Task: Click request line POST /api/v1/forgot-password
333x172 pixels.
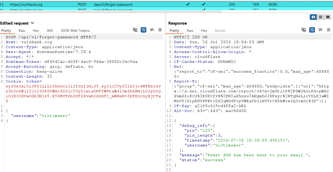Action: coord(51,37)
